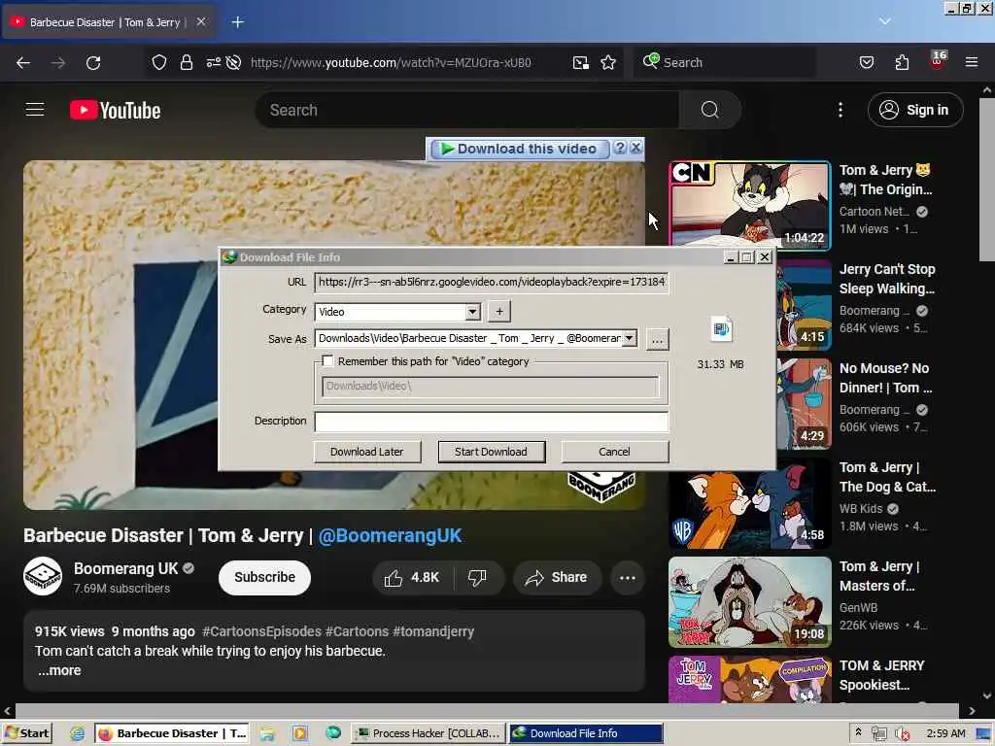The height and width of the screenshot is (746, 995).
Task: Switch to Process Hacker in the taskbar
Action: (429, 733)
